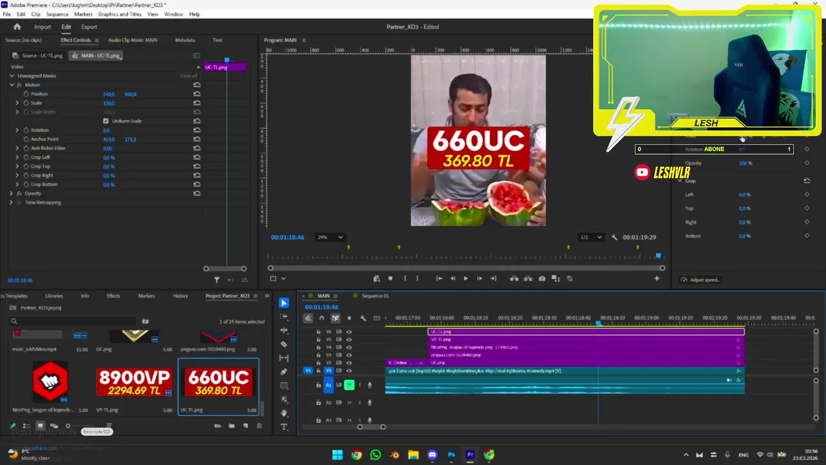Toggle Solo on audio track A2
This screenshot has height=465, width=826.
pyautogui.click(x=359, y=402)
